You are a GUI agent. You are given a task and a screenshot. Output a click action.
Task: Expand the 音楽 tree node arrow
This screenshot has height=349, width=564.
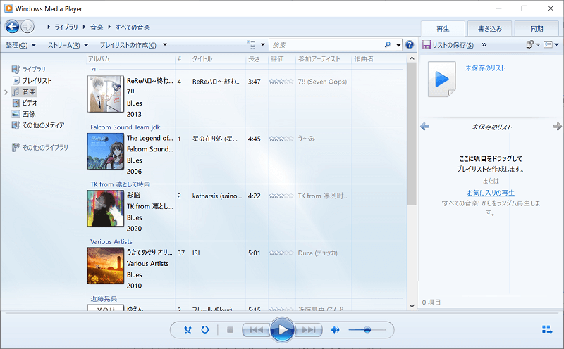[x=6, y=92]
